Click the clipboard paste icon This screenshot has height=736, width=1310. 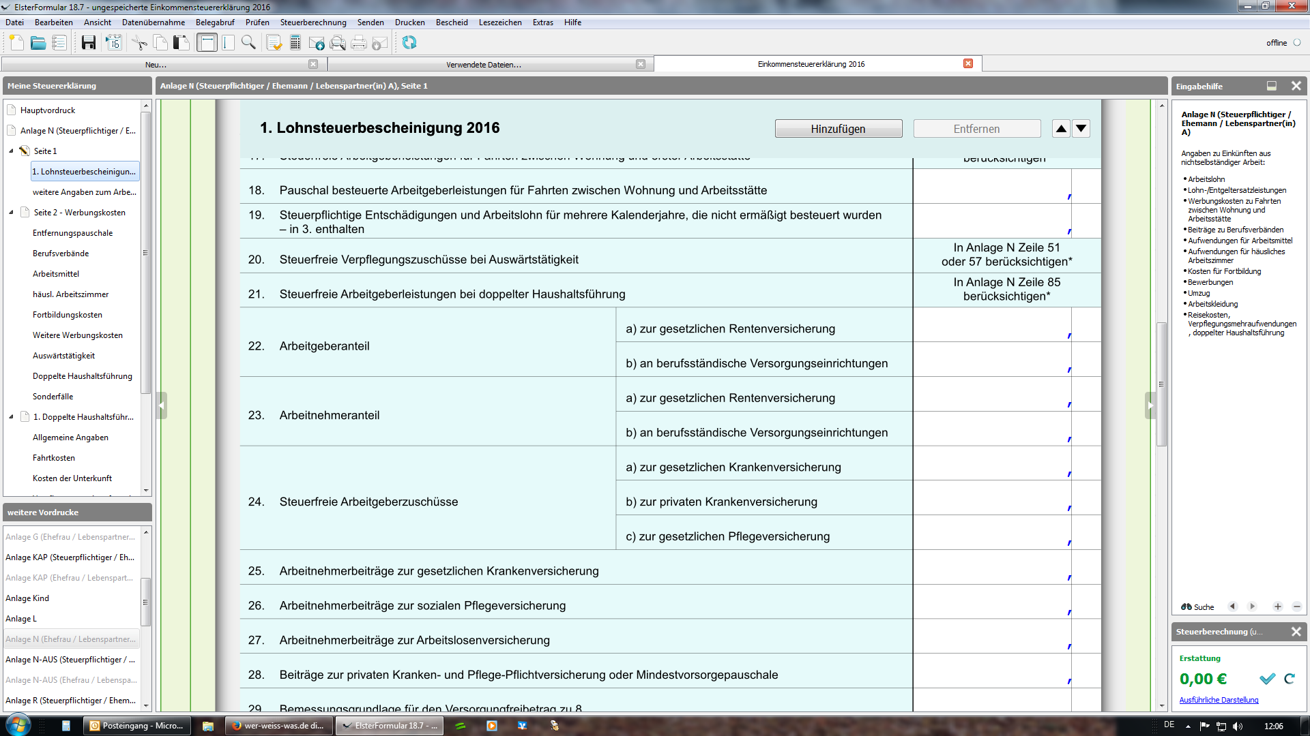[181, 43]
